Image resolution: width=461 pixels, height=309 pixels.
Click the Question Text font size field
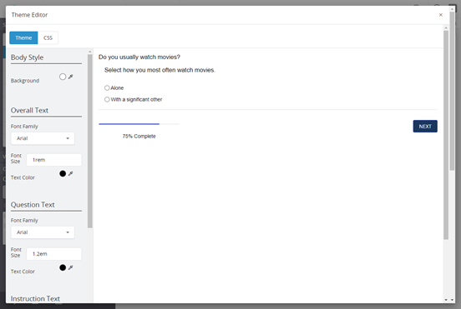click(54, 254)
